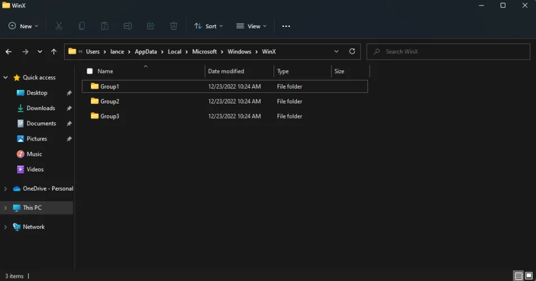
Task: Open Downloads in Quick access
Action: pyautogui.click(x=40, y=108)
